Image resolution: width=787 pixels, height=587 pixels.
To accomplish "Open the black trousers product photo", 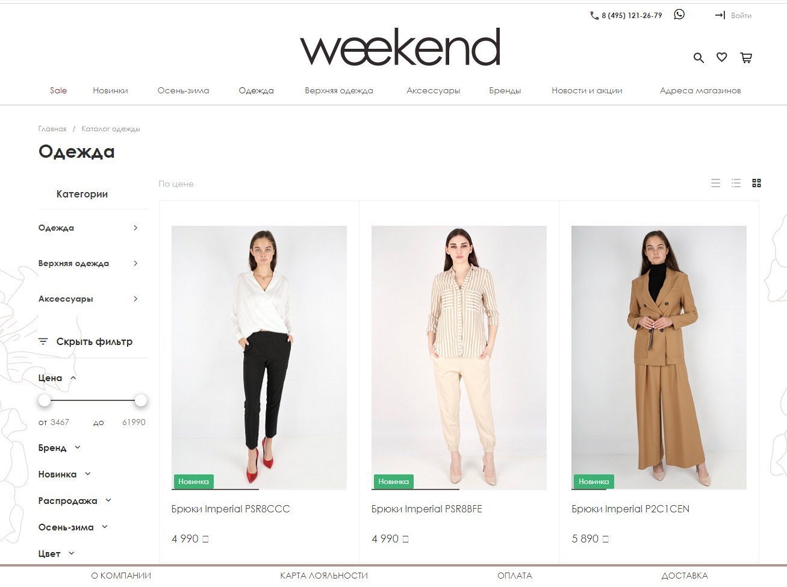I will (x=259, y=358).
